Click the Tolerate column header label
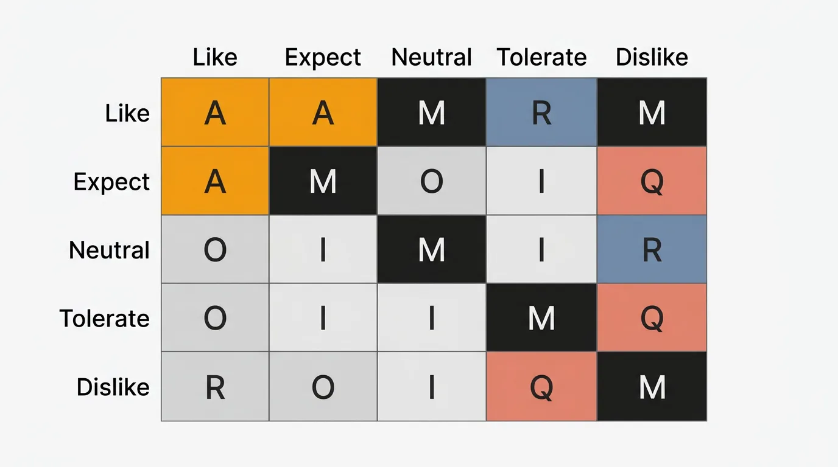Screen dimensions: 838x467 (x=541, y=57)
